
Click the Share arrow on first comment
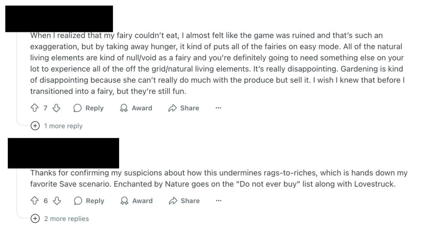pos(172,108)
